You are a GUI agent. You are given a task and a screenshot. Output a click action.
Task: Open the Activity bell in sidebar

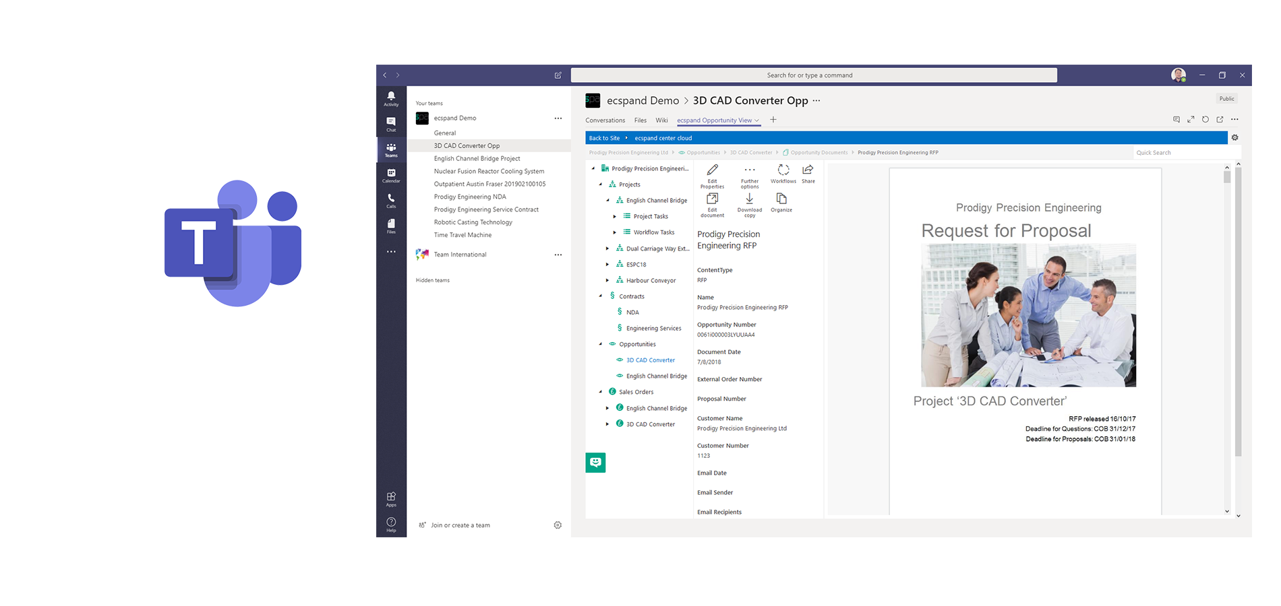391,98
